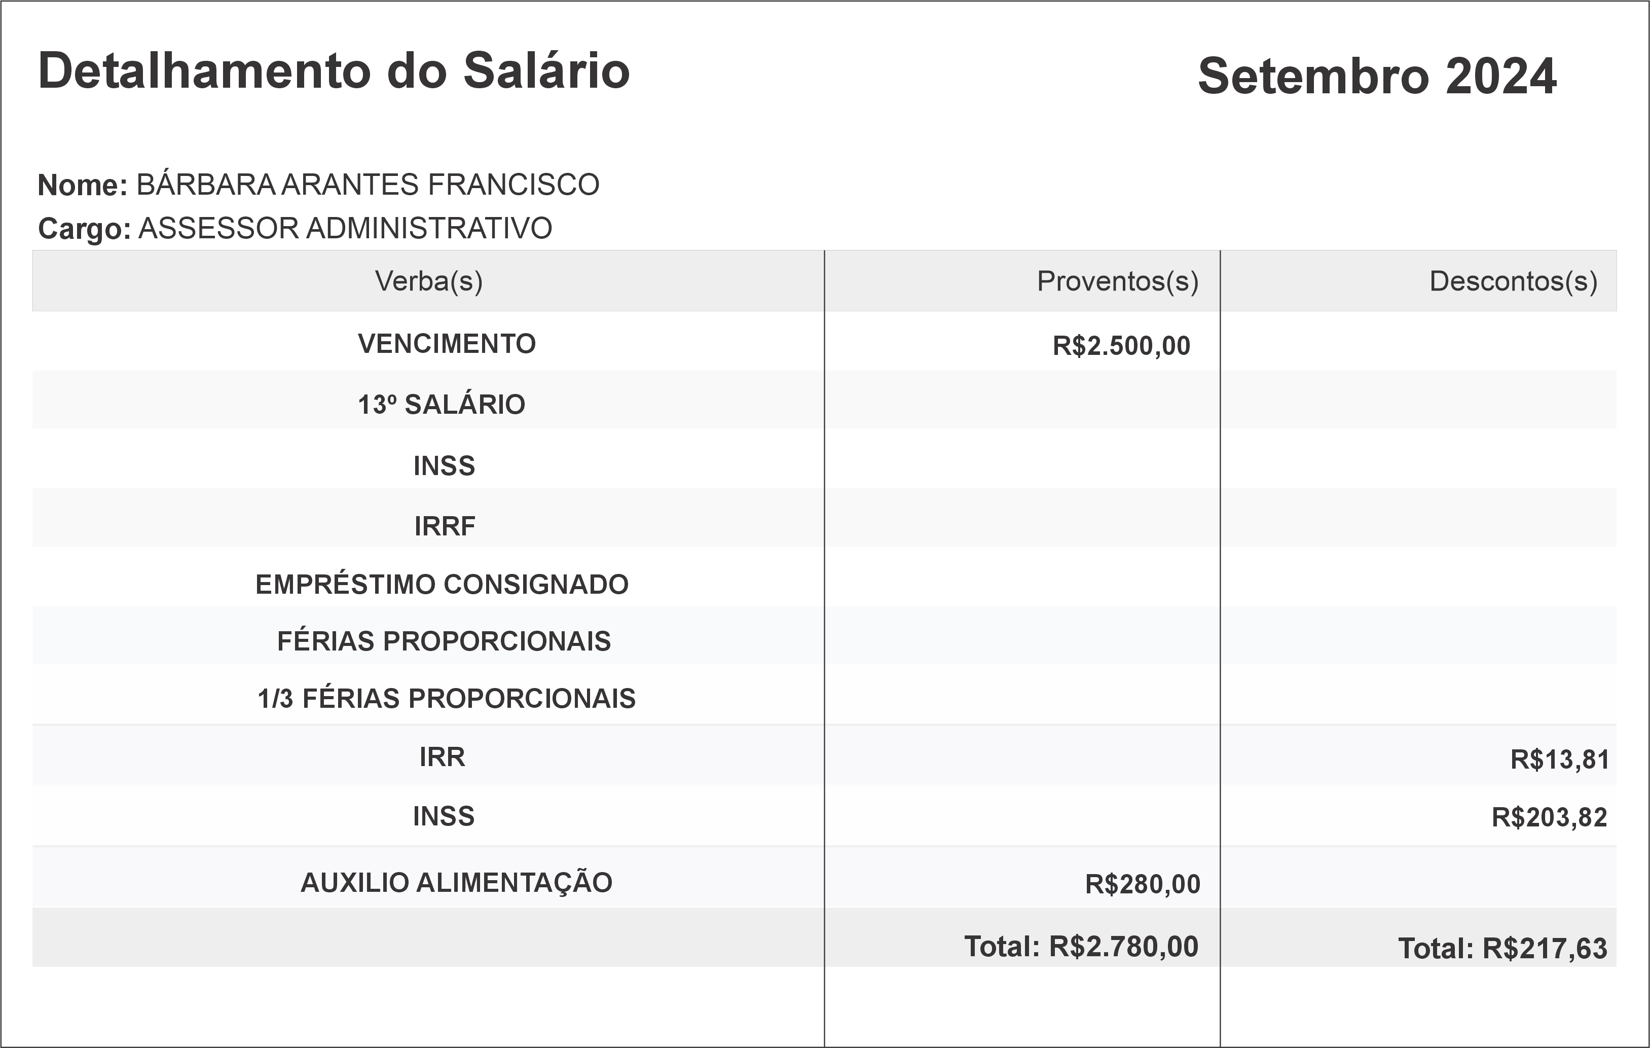
Task: Select the R$2.500,00 vencimento amount
Action: (x=1121, y=345)
